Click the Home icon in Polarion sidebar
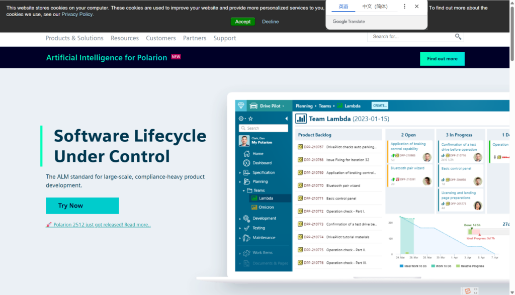515x295 pixels. pyautogui.click(x=246, y=154)
